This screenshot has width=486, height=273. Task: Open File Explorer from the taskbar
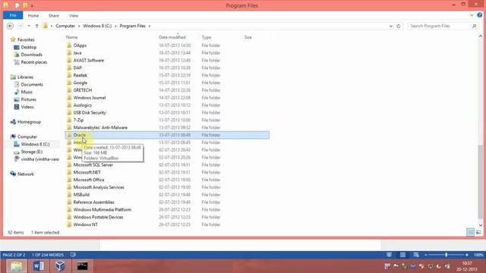click(17, 266)
